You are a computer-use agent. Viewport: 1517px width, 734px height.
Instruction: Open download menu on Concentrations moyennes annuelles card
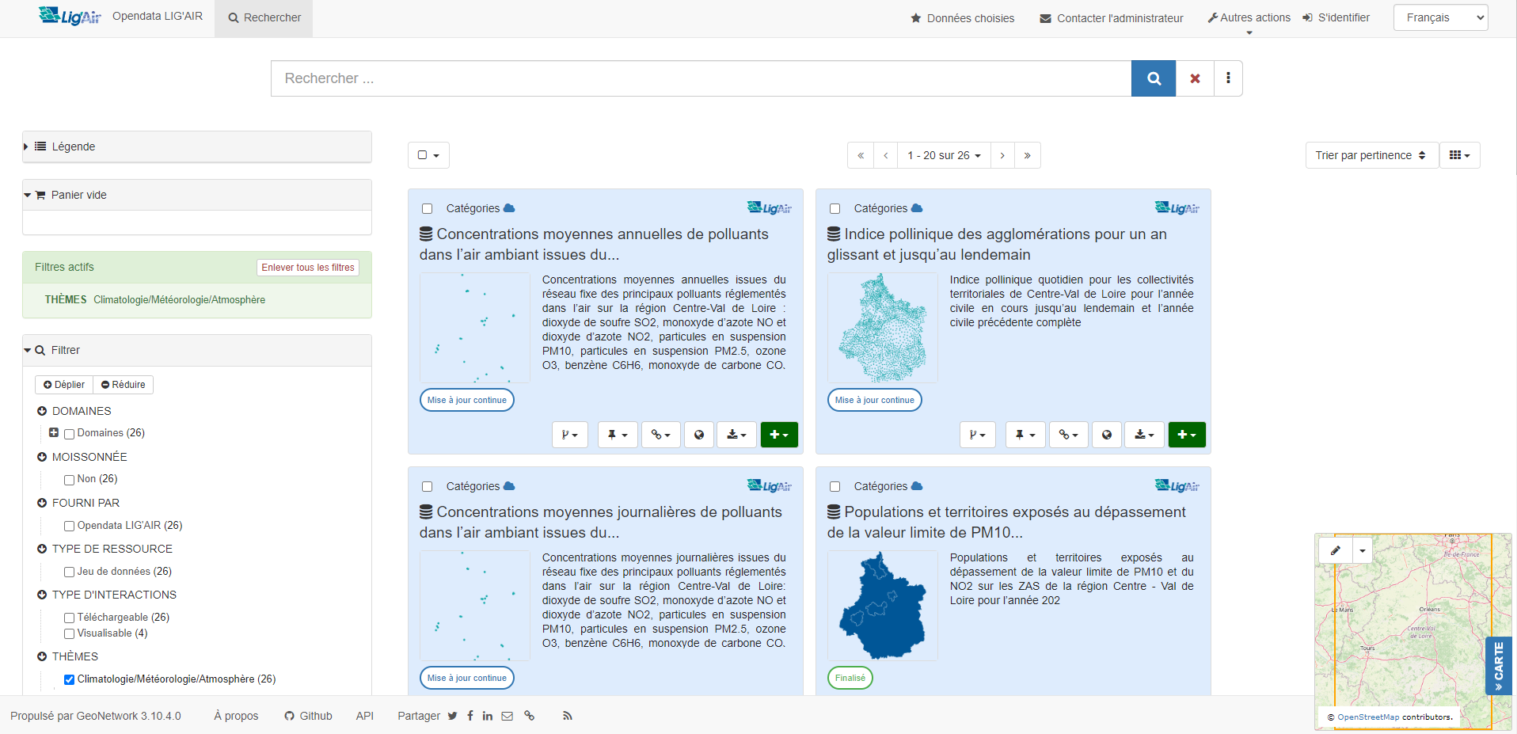tap(737, 435)
